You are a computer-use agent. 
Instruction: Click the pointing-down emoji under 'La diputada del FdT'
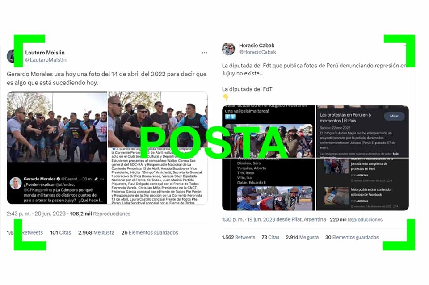click(x=225, y=97)
